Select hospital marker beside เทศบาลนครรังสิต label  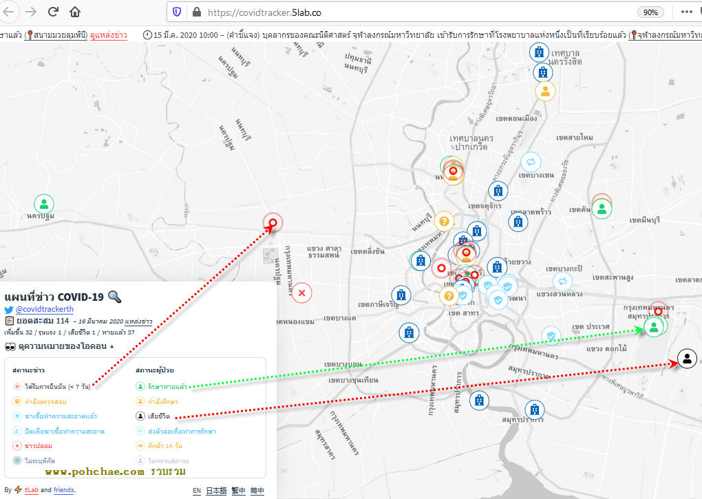click(x=539, y=52)
